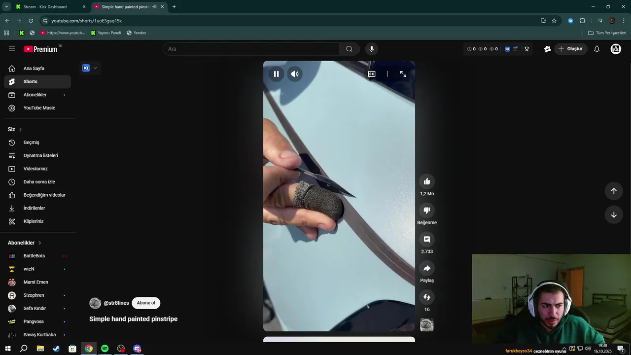Open Spotify from the taskbar
This screenshot has width=631, height=355.
(105, 349)
